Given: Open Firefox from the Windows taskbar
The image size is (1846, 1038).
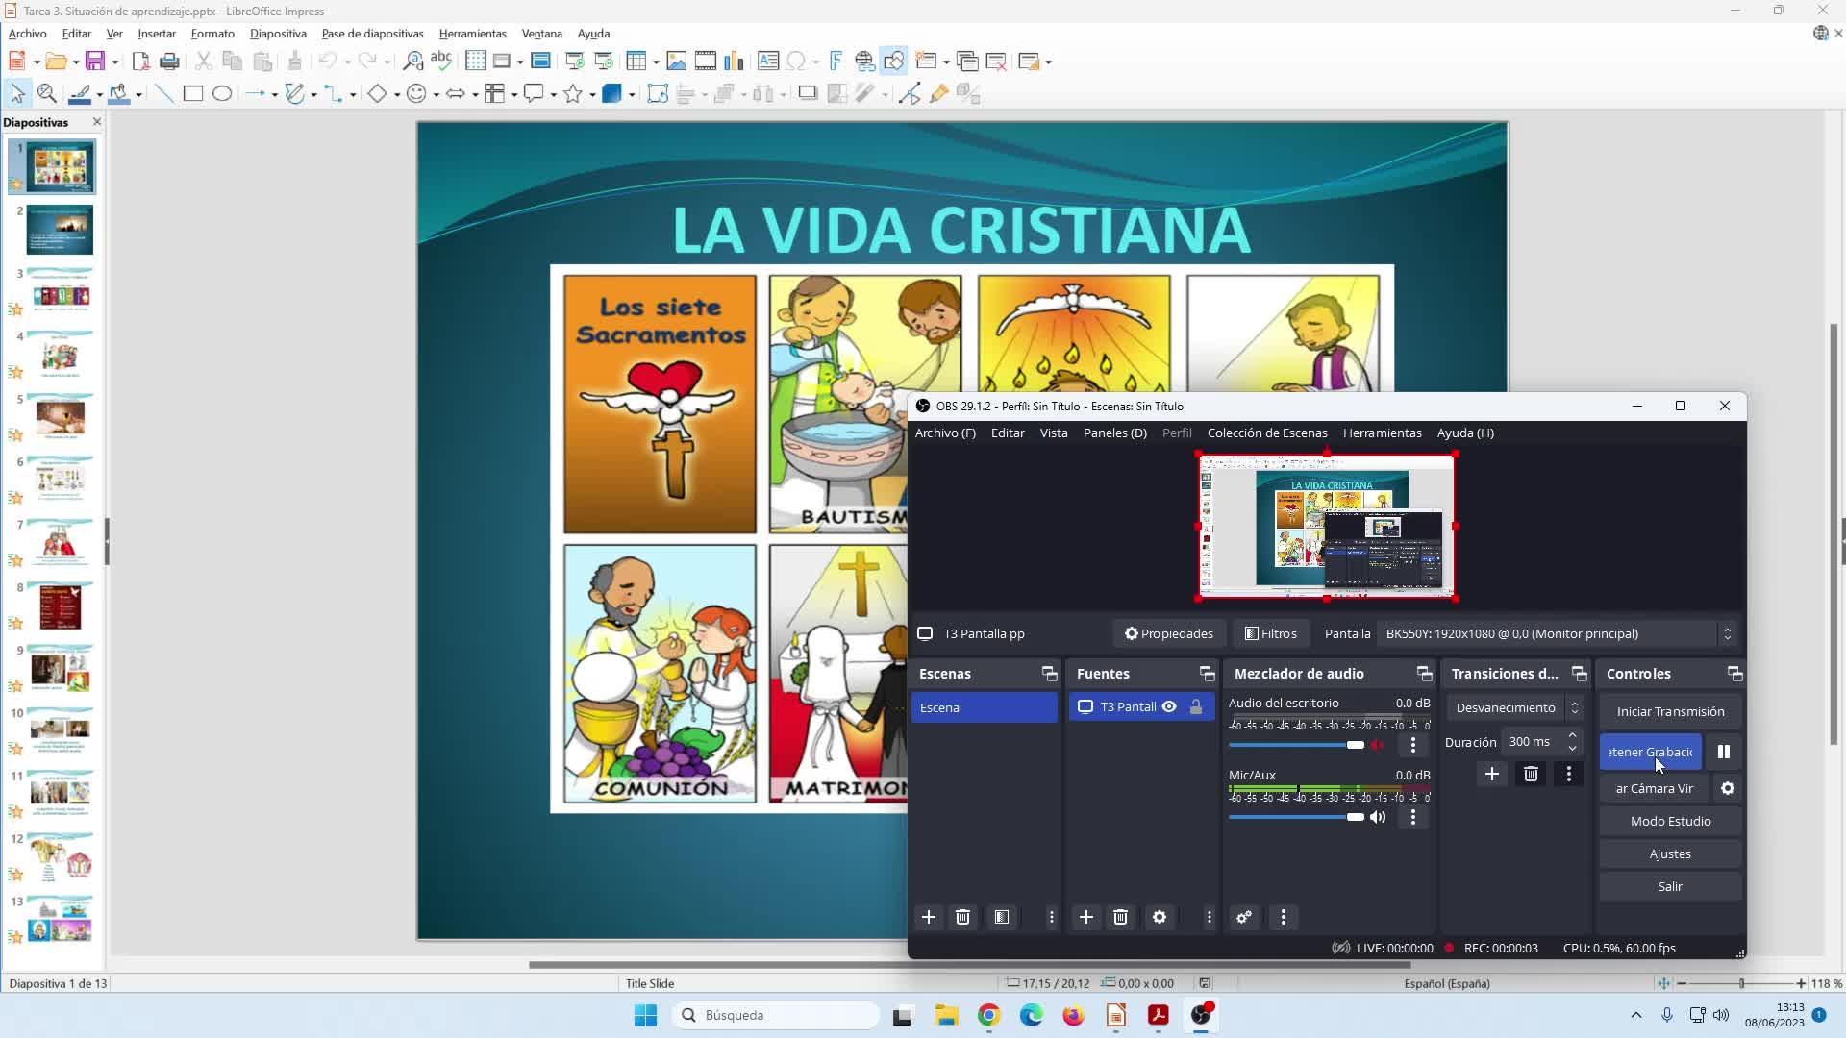Looking at the screenshot, I should (x=1073, y=1015).
